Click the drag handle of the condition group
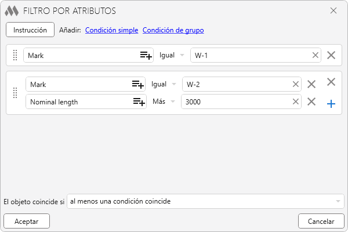The image size is (348, 232). pos(15,93)
